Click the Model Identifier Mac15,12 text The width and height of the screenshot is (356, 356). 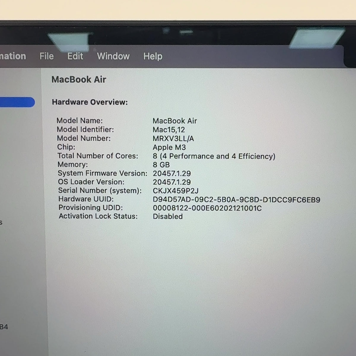click(169, 130)
